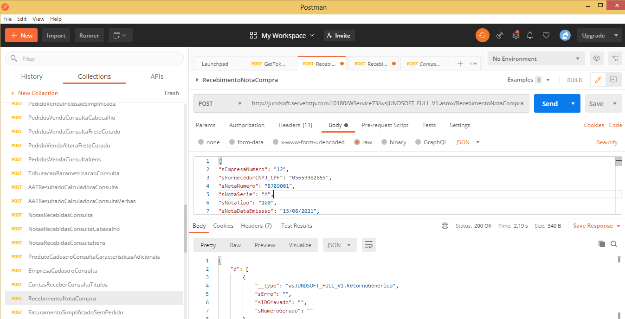This screenshot has width=625, height=319.
Task: Click the Beautify link
Action: pyautogui.click(x=606, y=142)
